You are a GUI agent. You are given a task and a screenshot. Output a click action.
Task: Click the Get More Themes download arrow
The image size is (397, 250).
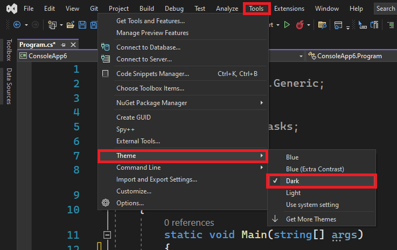(275, 219)
